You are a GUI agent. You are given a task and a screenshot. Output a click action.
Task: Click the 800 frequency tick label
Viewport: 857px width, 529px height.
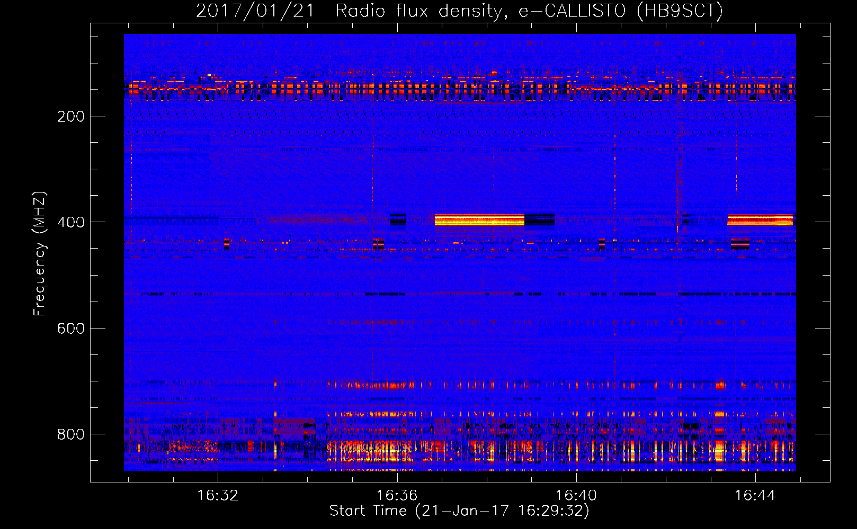pos(71,434)
